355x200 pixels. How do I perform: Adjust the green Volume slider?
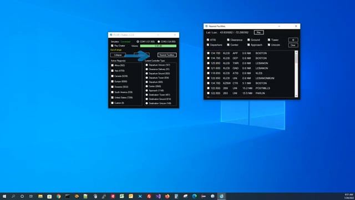[158, 46]
